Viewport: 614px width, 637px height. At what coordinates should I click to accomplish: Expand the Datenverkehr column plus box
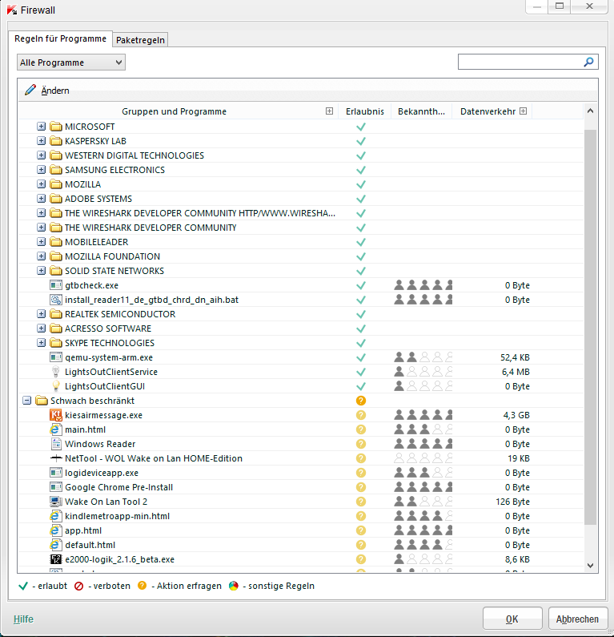coord(523,111)
